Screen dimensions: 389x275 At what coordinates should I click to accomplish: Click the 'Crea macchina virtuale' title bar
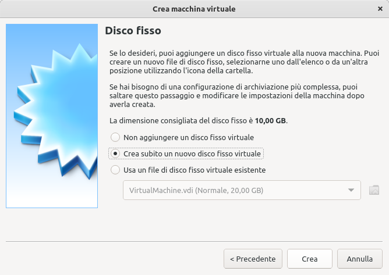point(194,9)
